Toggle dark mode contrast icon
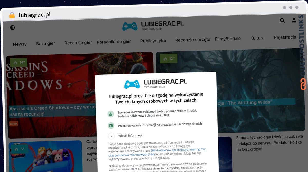The image size is (308, 172). pos(12,27)
